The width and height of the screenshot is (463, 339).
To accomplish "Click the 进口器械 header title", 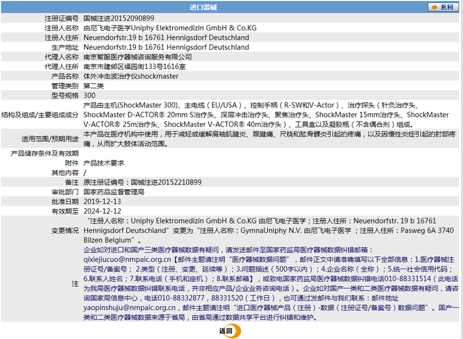I will [203, 8].
